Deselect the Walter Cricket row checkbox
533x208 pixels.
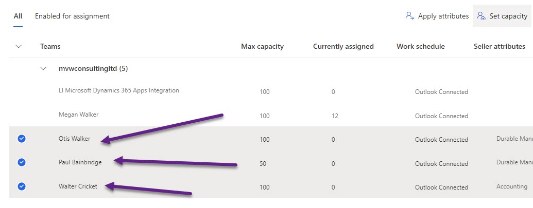tap(22, 186)
